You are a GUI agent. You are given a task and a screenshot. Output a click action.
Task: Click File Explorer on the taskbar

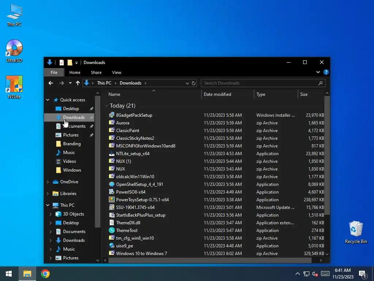click(x=27, y=274)
